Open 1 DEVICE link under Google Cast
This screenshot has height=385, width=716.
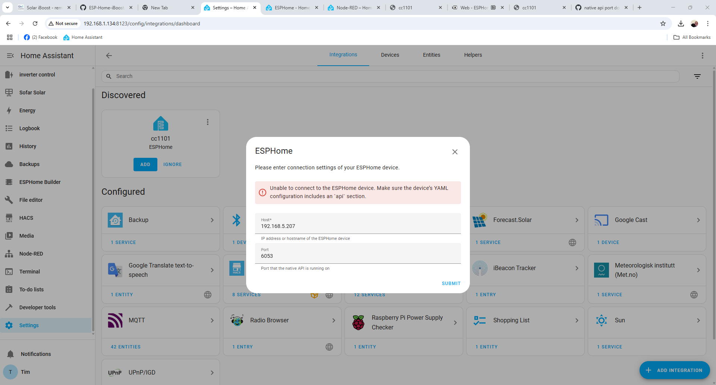pos(608,242)
